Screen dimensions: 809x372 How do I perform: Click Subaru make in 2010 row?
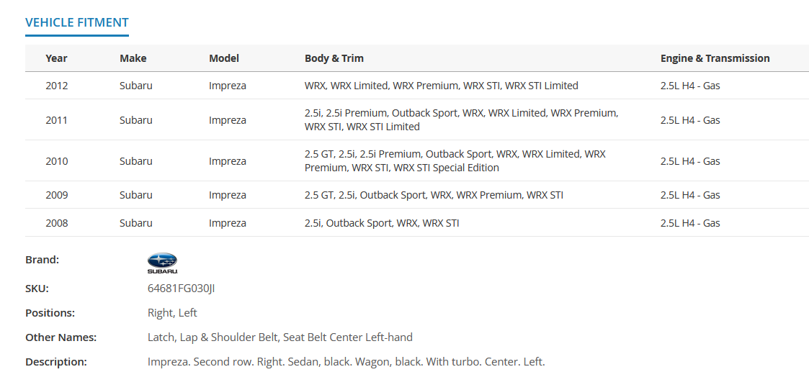[136, 160]
